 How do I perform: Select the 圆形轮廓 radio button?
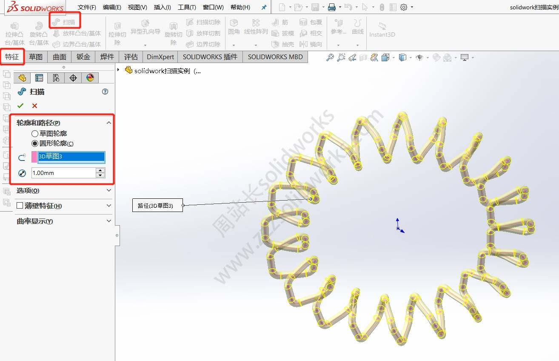click(35, 143)
